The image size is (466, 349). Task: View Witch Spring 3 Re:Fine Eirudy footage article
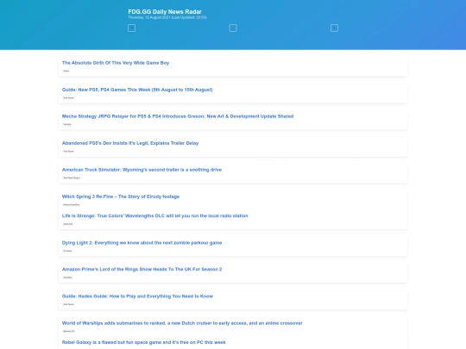pyautogui.click(x=121, y=196)
